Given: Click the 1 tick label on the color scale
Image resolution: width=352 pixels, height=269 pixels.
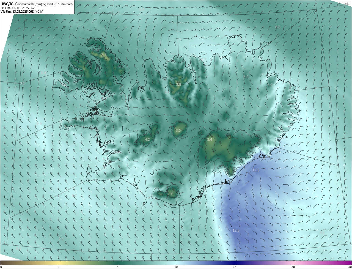Looking at the screenshot, I should click(x=59, y=267).
